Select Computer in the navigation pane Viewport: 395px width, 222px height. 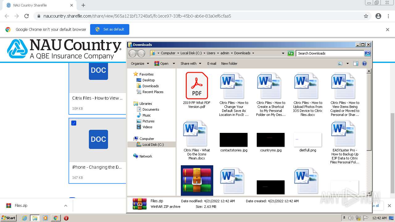click(147, 139)
